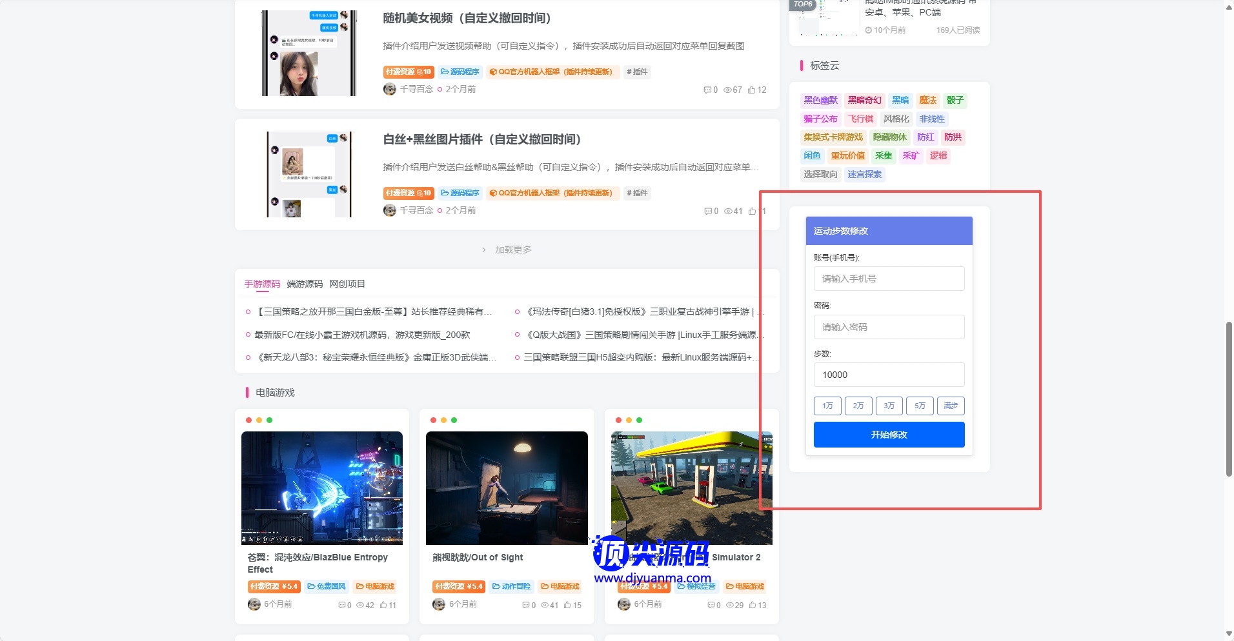The width and height of the screenshot is (1234, 641).
Task: Choose the 满步 preset button
Action: [951, 406]
